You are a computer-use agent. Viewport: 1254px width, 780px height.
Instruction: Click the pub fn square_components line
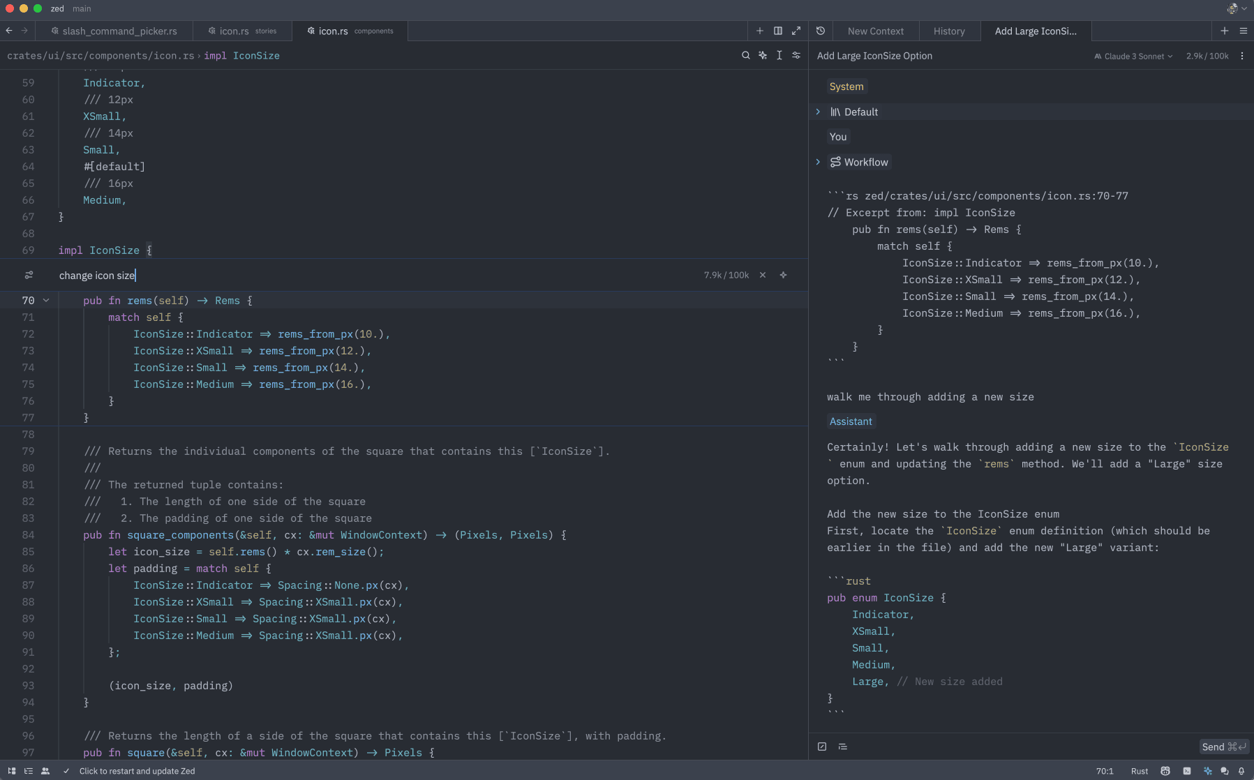click(324, 535)
